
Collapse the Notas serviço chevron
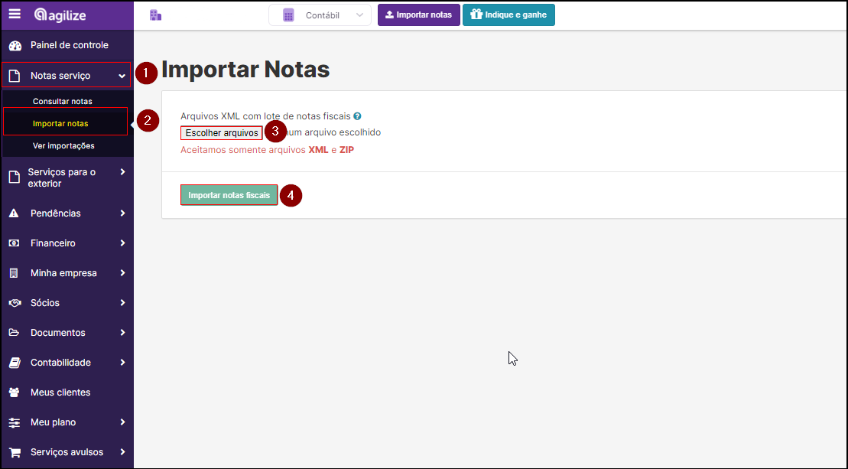[122, 76]
